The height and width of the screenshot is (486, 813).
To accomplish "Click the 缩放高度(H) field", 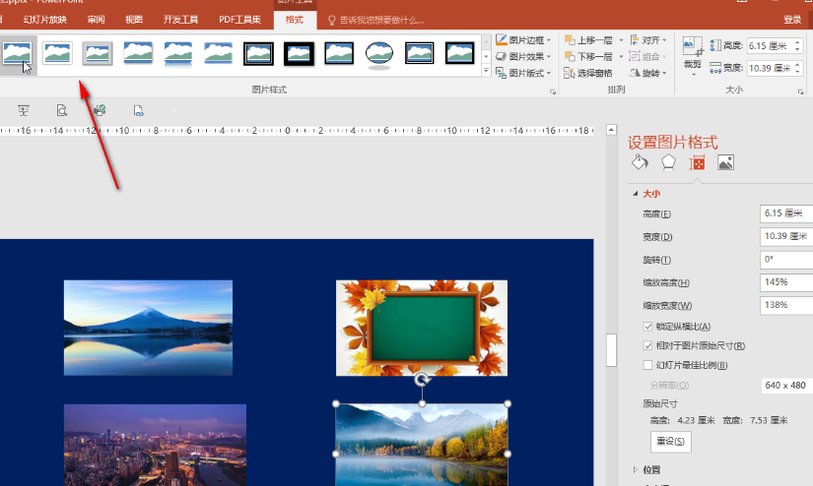I will click(x=786, y=282).
